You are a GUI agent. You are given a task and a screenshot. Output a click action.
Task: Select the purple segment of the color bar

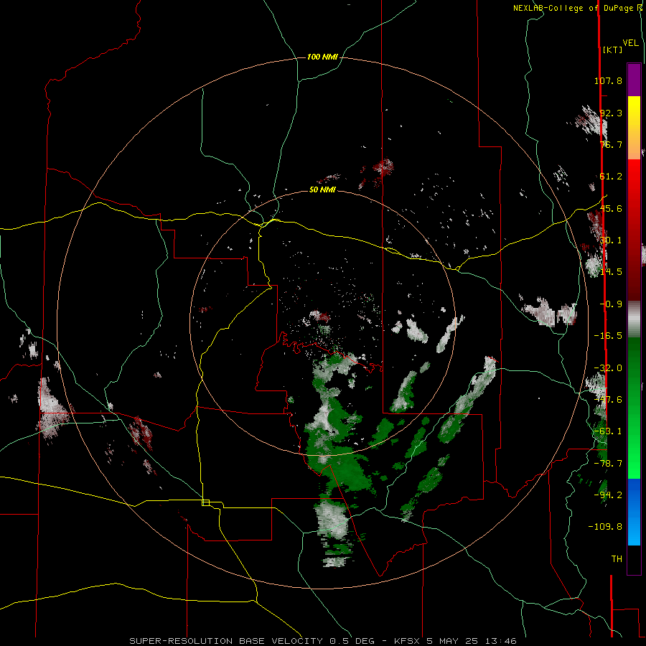[x=634, y=80]
